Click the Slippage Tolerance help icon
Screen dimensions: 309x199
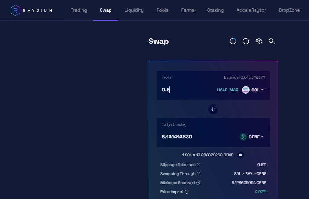point(198,165)
